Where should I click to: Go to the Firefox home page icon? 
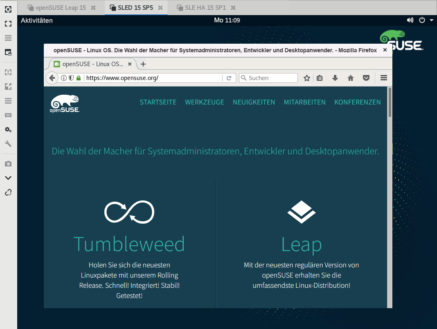coord(351,78)
